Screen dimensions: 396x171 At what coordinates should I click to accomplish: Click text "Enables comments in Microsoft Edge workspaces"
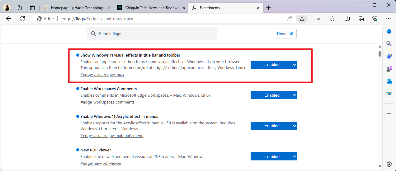pyautogui.click(x=125, y=95)
